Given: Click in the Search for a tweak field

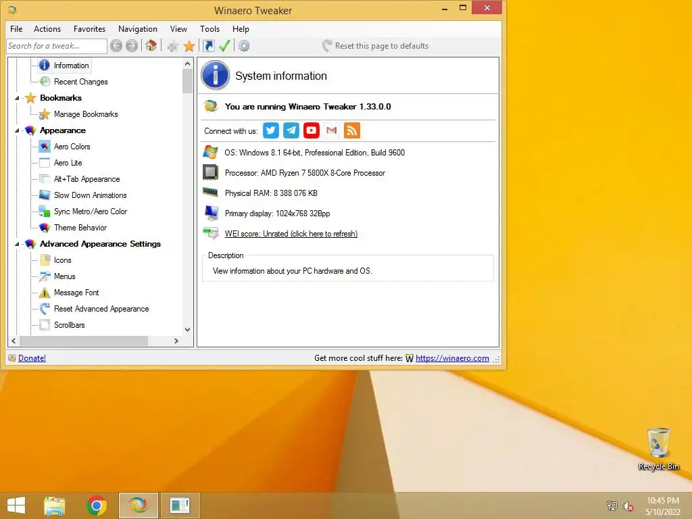Looking at the screenshot, I should (57, 46).
